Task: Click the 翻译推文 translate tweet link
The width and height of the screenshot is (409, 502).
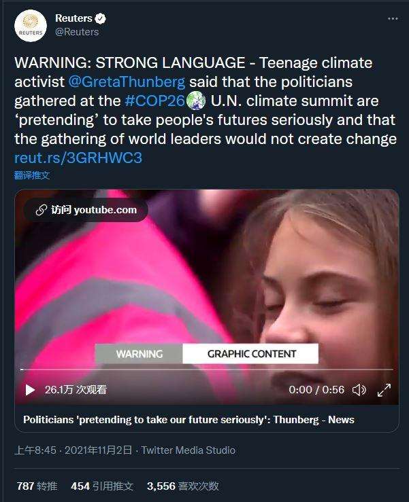Action: [32, 175]
